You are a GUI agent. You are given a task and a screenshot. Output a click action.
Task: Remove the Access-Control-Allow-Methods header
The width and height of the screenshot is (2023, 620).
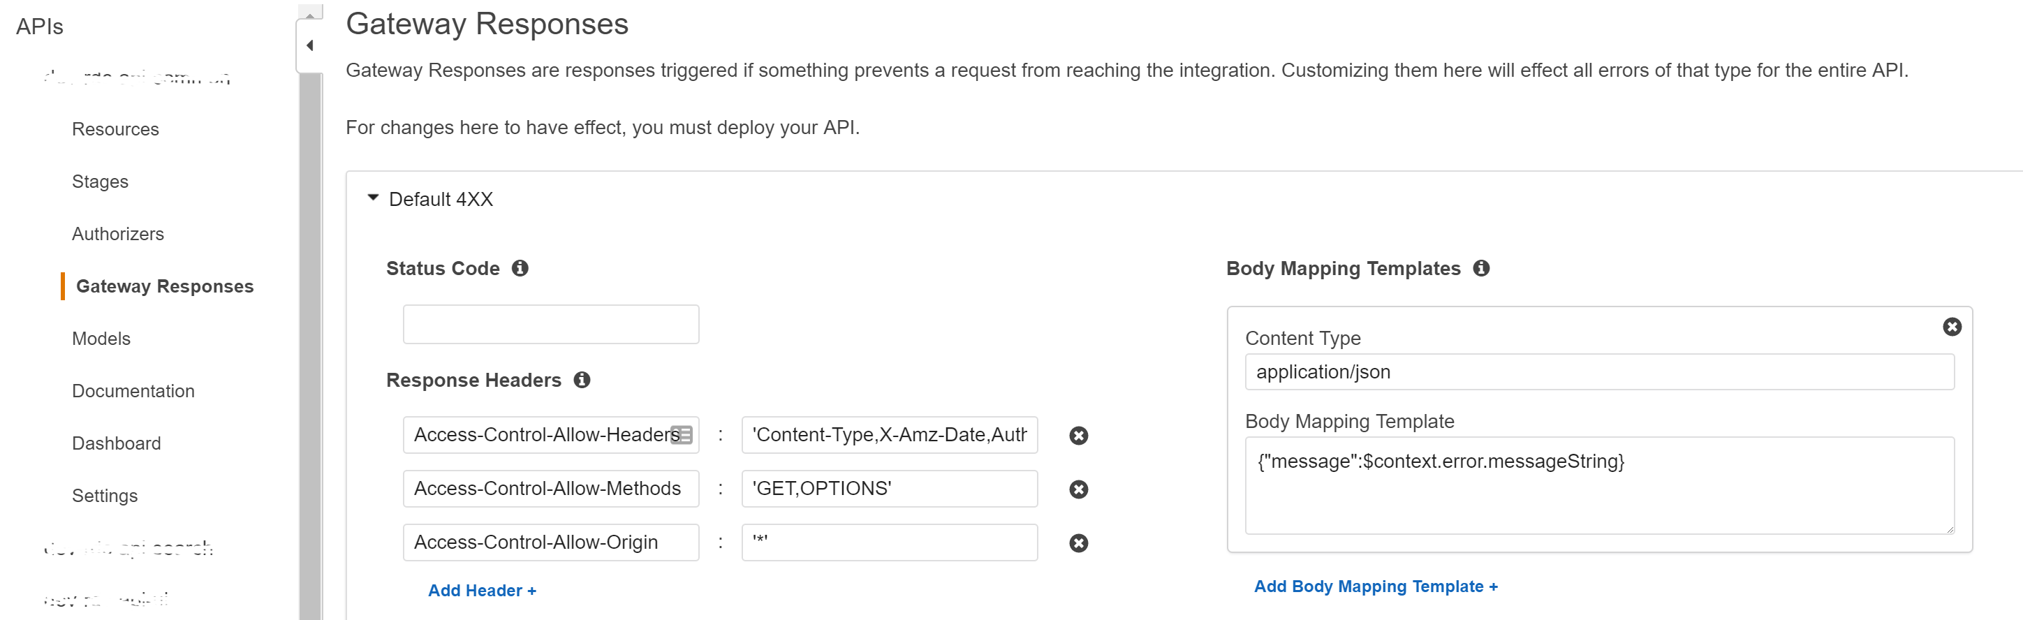pyautogui.click(x=1078, y=489)
